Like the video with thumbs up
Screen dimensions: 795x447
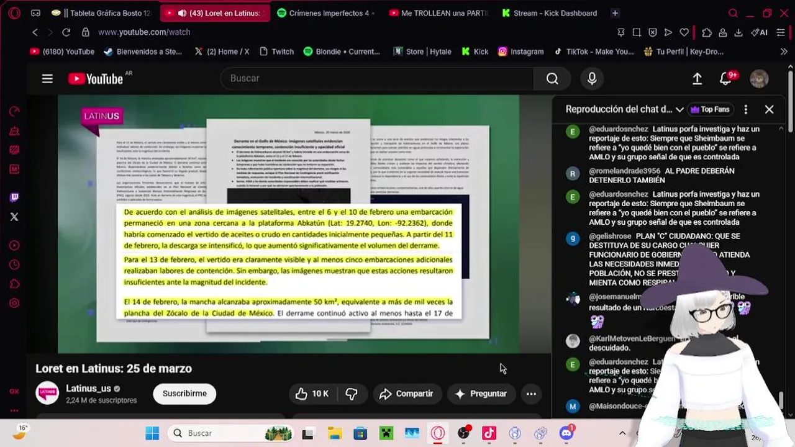[x=312, y=394]
